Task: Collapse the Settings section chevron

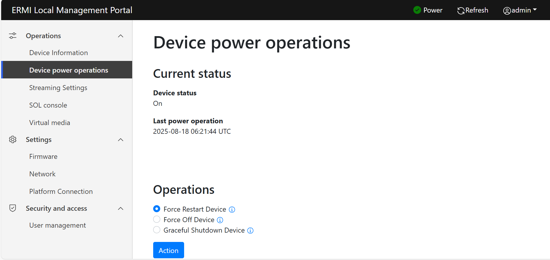Action: [x=121, y=140]
